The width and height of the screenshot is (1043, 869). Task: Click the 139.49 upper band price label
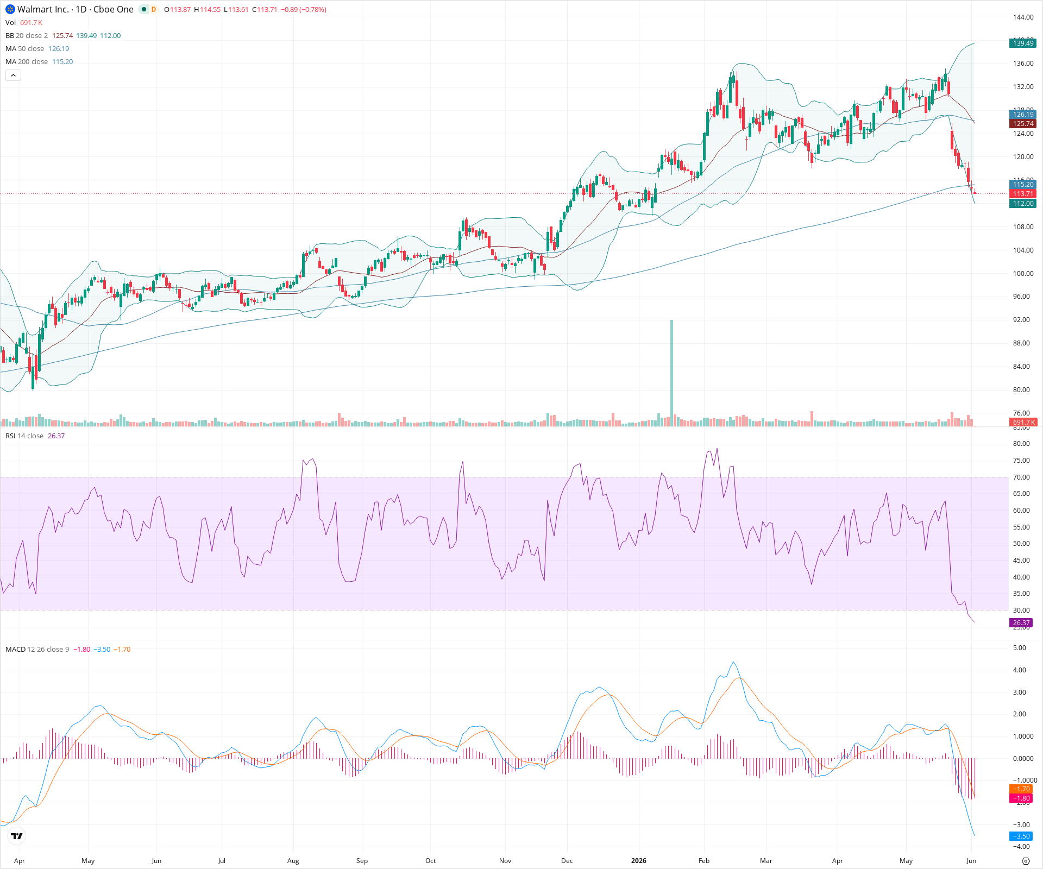1023,43
